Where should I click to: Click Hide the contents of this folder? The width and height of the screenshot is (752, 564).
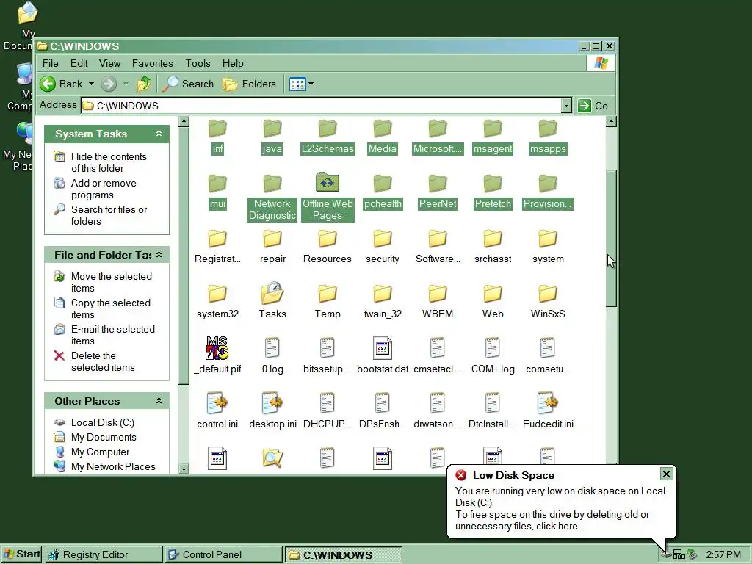coord(109,162)
